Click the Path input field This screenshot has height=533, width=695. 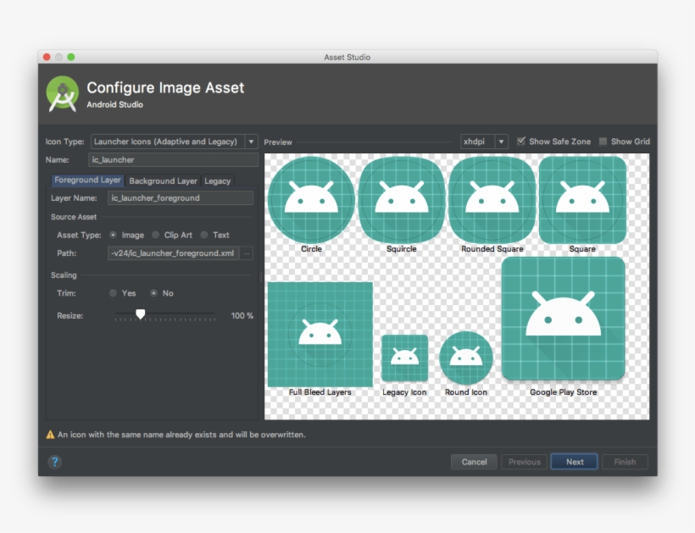(173, 253)
